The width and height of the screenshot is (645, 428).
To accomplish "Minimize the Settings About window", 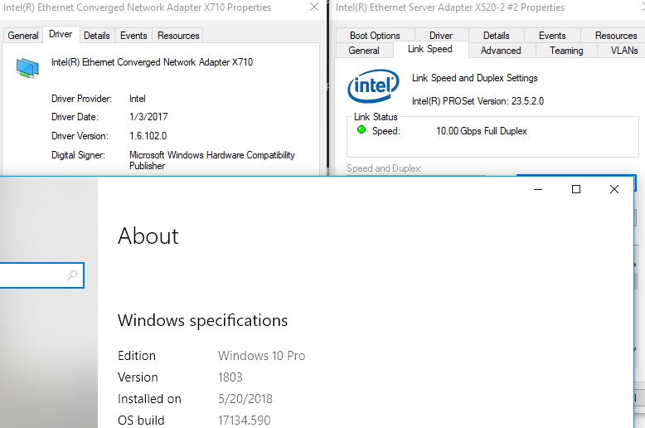I will tap(538, 189).
